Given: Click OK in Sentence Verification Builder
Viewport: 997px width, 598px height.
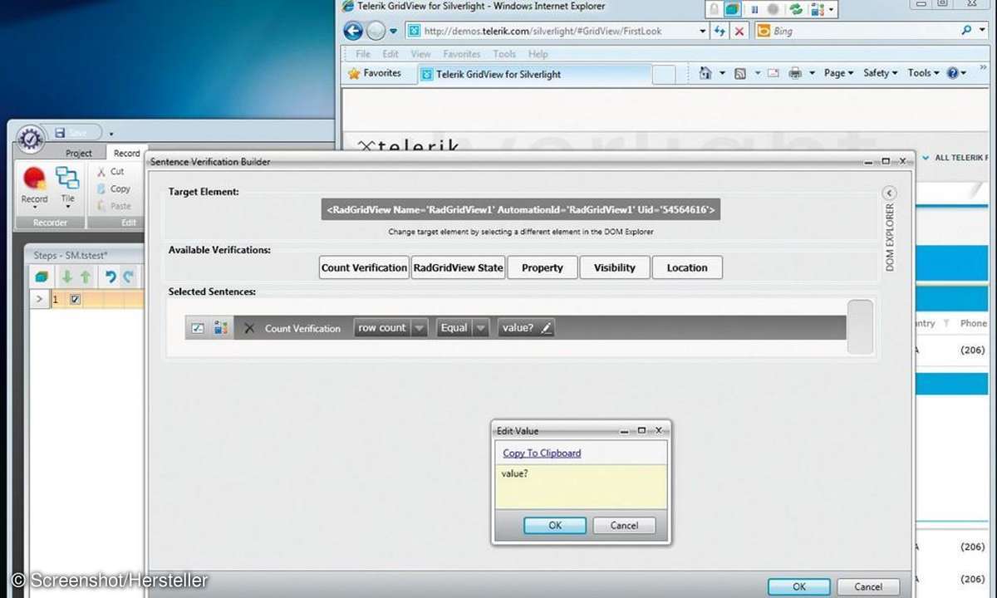Looking at the screenshot, I should [799, 586].
